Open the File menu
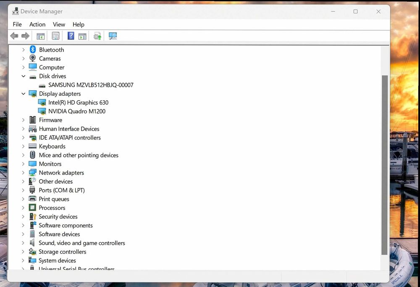Image resolution: width=420 pixels, height=287 pixels. coord(17,24)
